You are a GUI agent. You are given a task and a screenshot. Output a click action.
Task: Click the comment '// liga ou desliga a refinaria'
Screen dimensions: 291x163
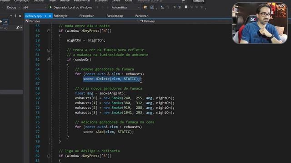[89, 151]
